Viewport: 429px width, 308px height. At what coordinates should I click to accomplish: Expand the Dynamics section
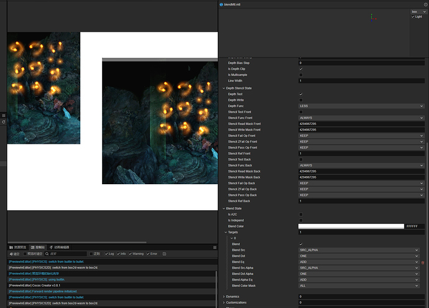tap(224, 296)
